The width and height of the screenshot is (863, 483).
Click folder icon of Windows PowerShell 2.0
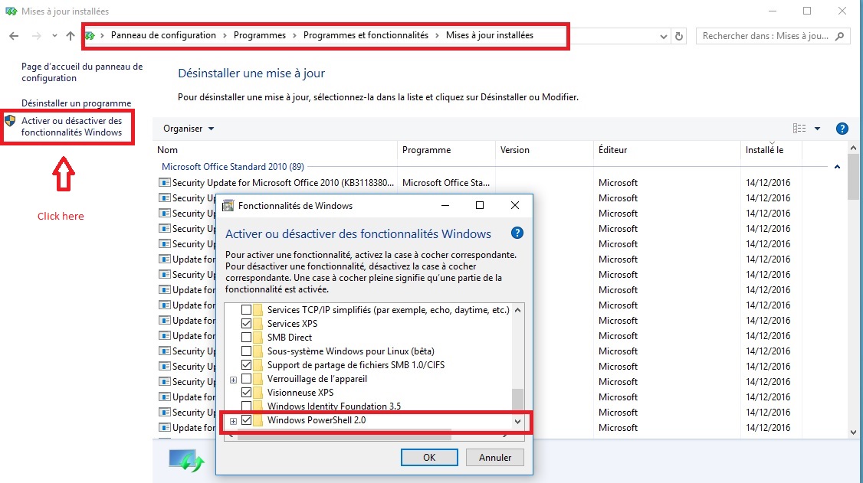click(x=258, y=419)
